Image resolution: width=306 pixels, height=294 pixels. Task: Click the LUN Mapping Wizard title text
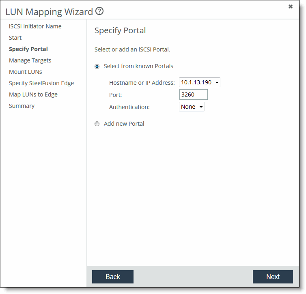click(x=49, y=12)
